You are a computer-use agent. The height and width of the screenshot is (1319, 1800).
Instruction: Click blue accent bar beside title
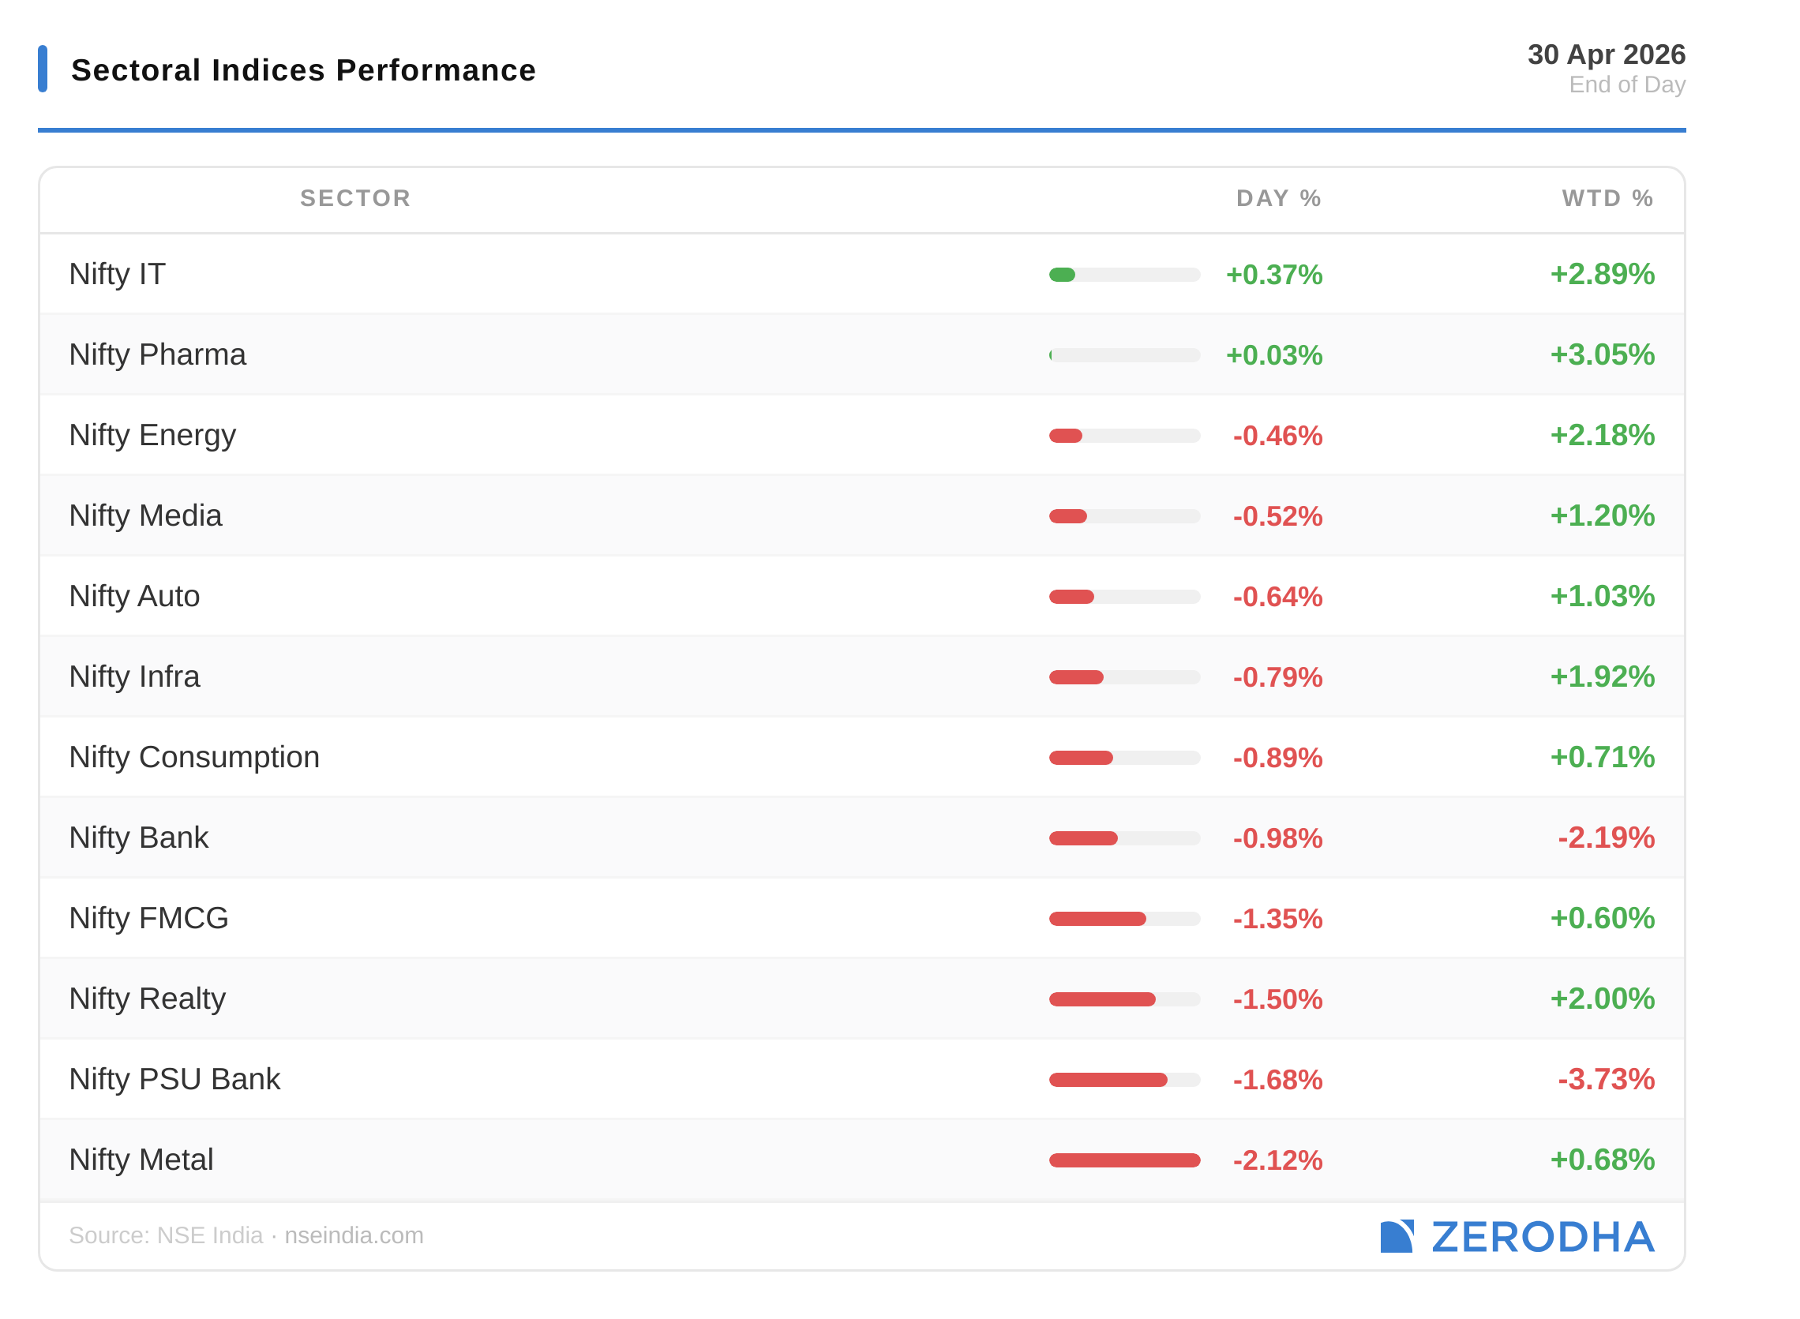pos(43,69)
